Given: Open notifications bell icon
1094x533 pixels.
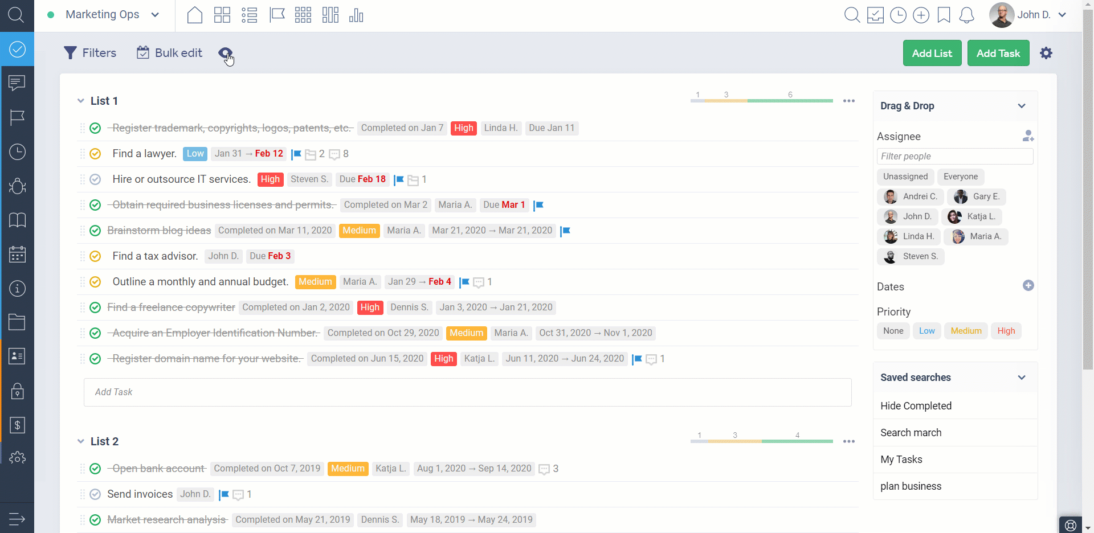Looking at the screenshot, I should coord(966,15).
